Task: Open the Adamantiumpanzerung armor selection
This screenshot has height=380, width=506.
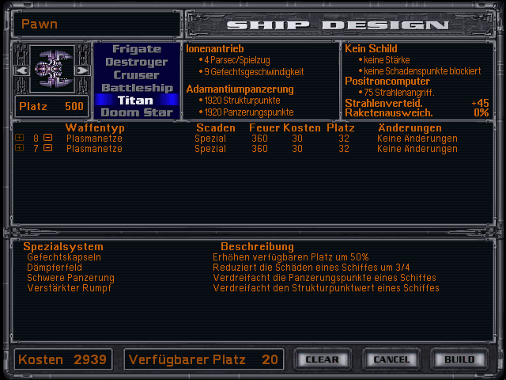Action: click(x=240, y=89)
